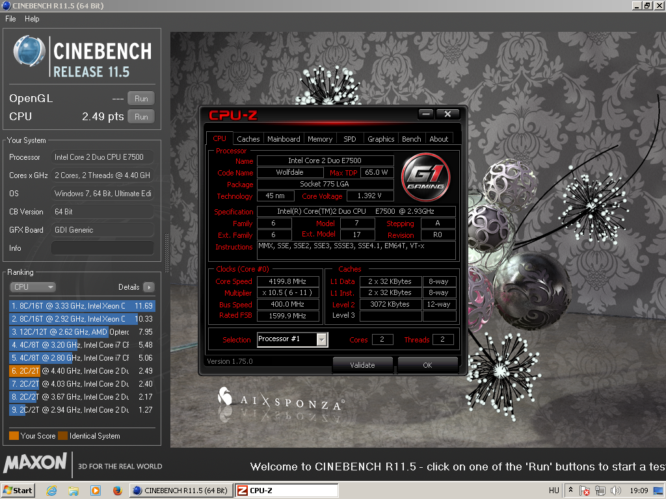Launch Windows Media Player from the taskbar
The image size is (666, 499).
tap(96, 491)
